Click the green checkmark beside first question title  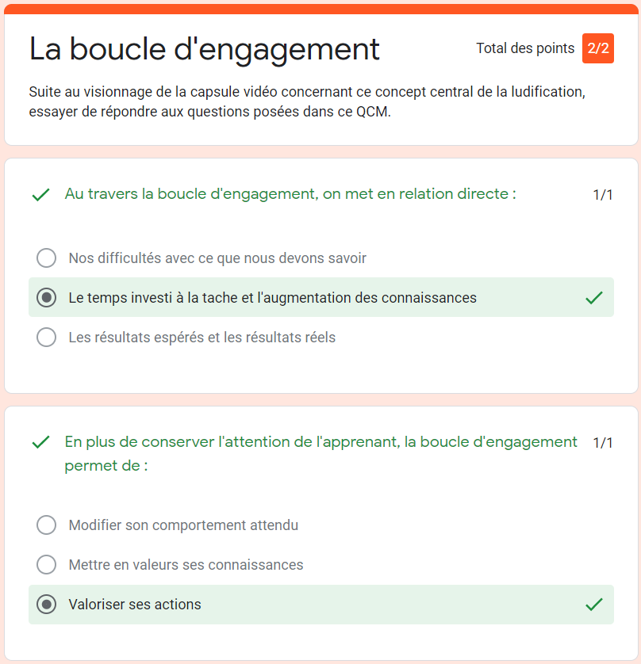click(41, 195)
